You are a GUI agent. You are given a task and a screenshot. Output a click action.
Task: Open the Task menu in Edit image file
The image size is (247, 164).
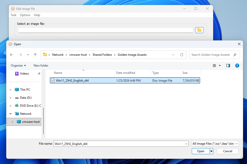coord(13,15)
